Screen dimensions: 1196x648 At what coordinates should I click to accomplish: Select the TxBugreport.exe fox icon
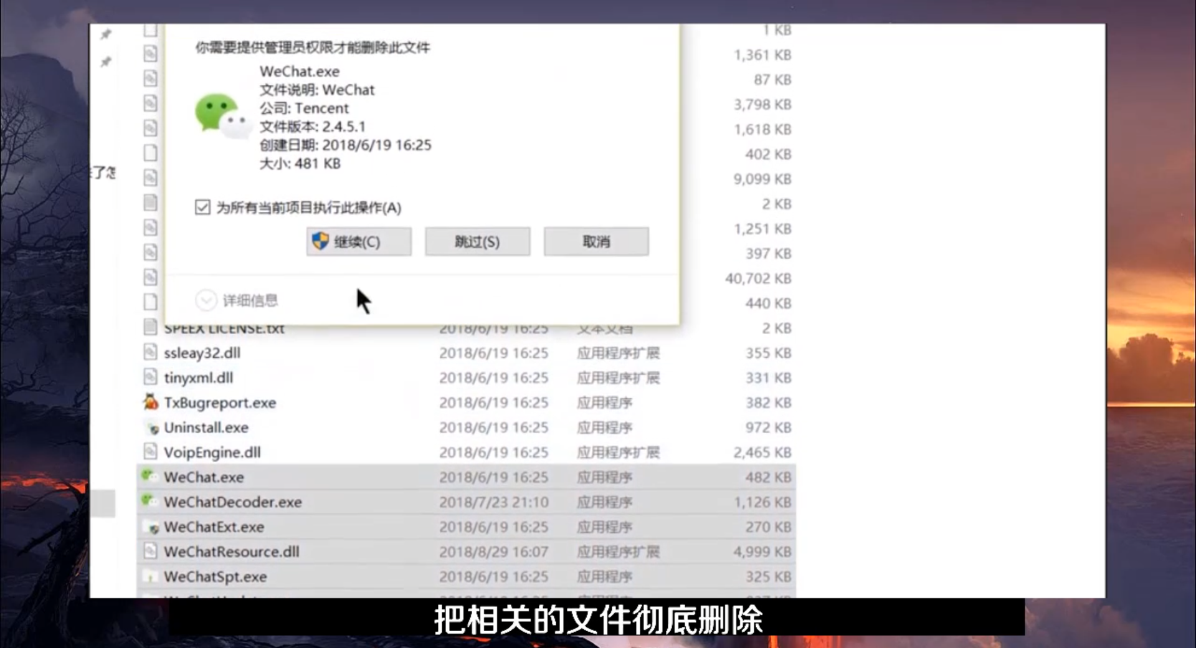pos(149,403)
